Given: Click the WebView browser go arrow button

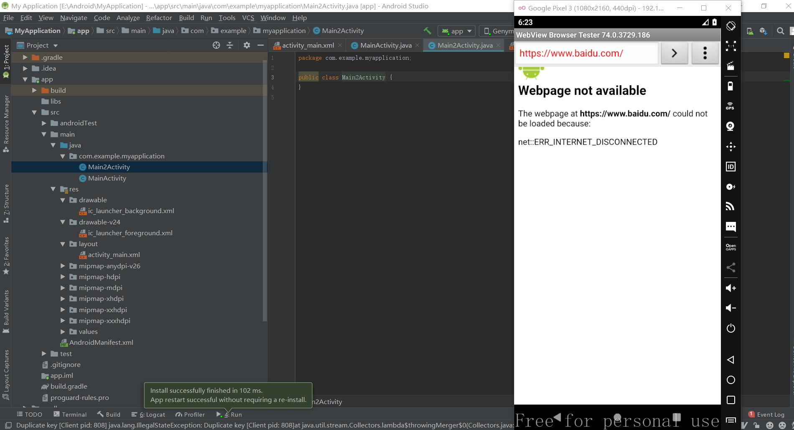Looking at the screenshot, I should click(x=674, y=53).
